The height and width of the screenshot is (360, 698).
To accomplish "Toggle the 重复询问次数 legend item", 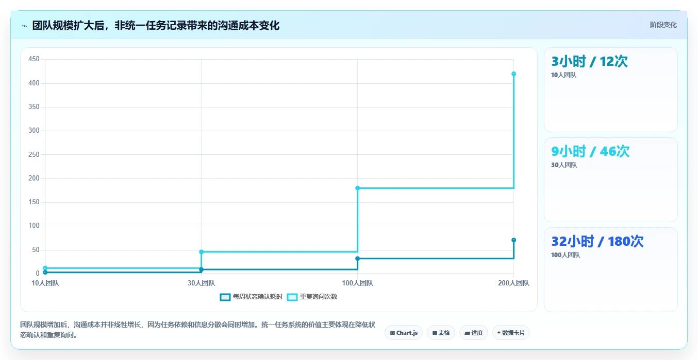I will (312, 297).
